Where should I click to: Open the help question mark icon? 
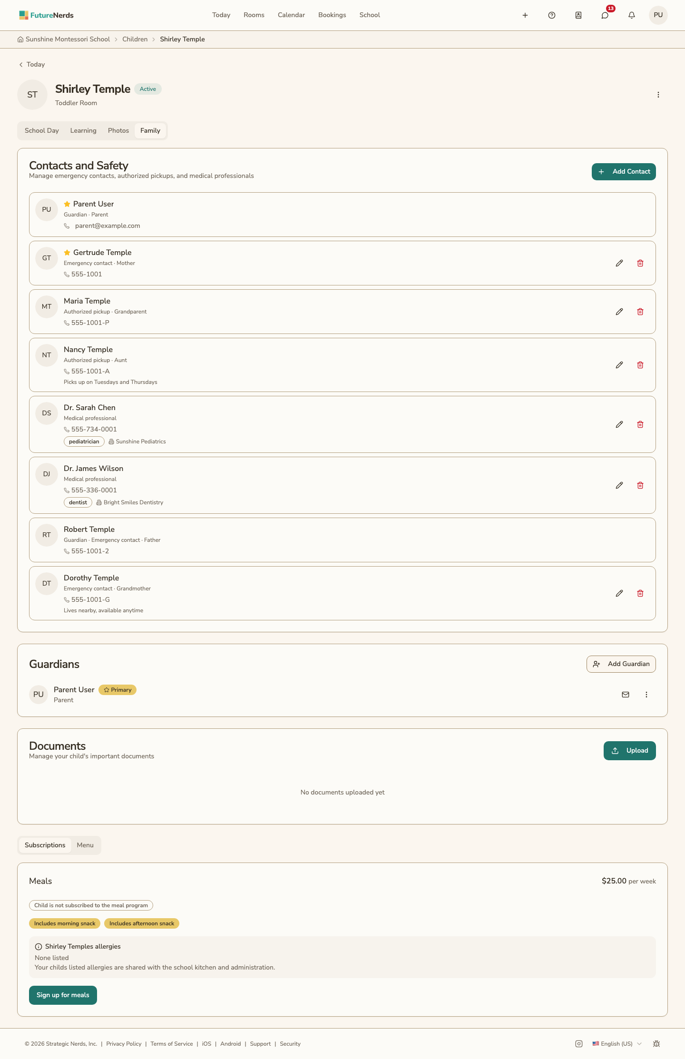[552, 15]
